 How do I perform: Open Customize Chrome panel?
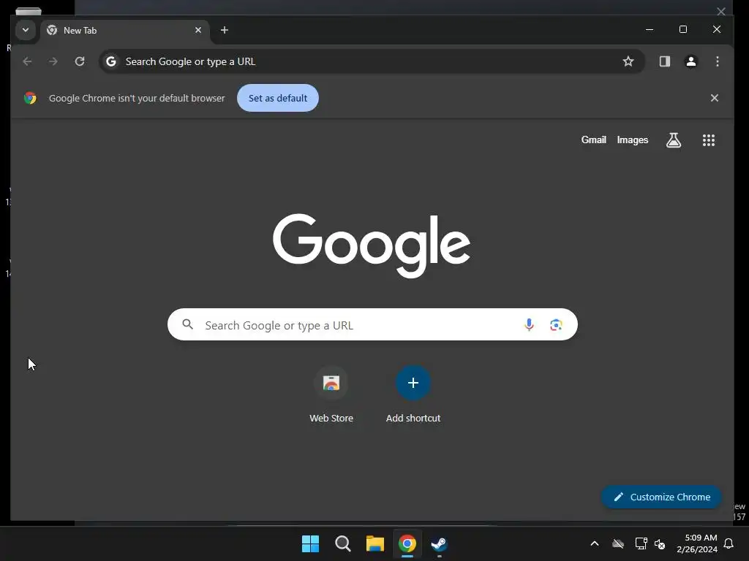(661, 497)
